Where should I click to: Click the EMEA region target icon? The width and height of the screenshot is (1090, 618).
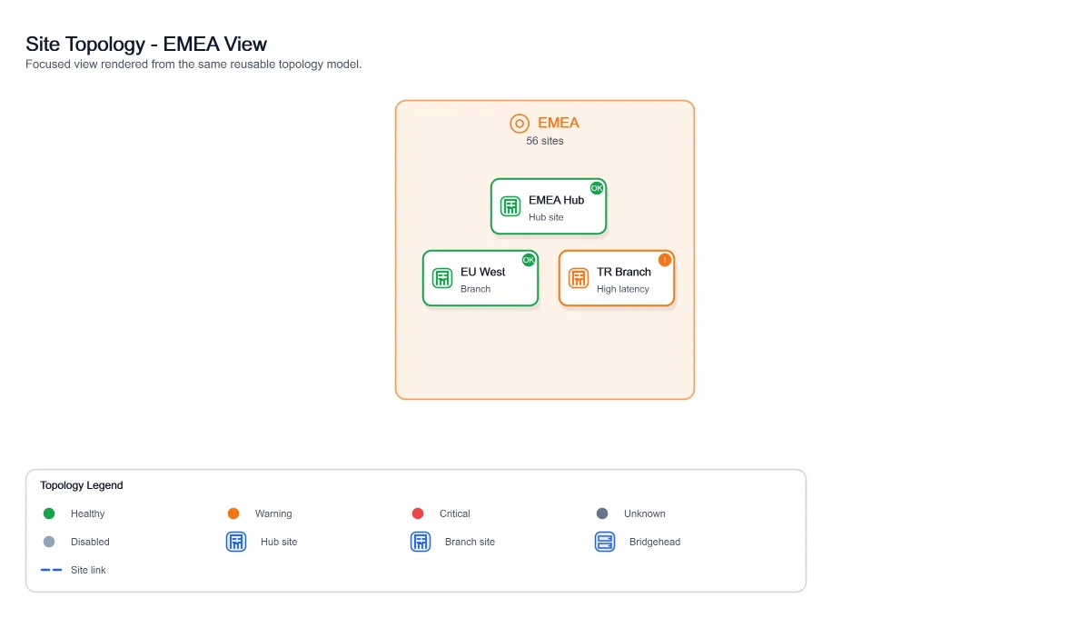click(x=520, y=124)
